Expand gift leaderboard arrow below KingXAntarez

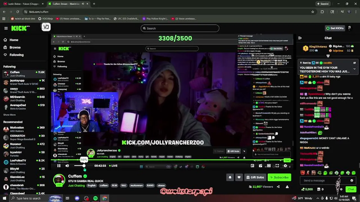tap(328, 56)
